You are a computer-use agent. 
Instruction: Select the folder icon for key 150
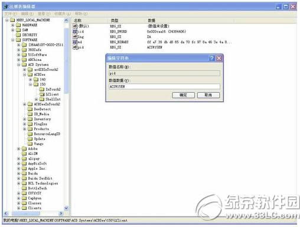click(36, 84)
